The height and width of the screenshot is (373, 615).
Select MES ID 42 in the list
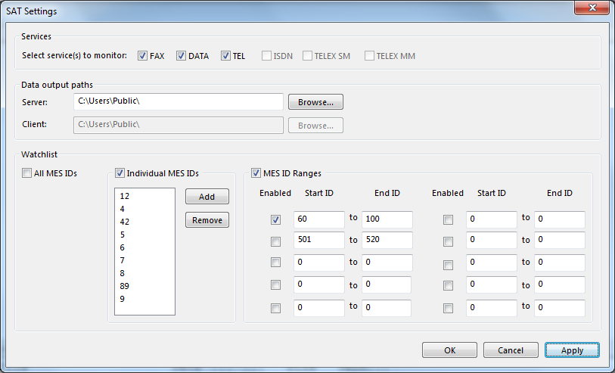(125, 222)
